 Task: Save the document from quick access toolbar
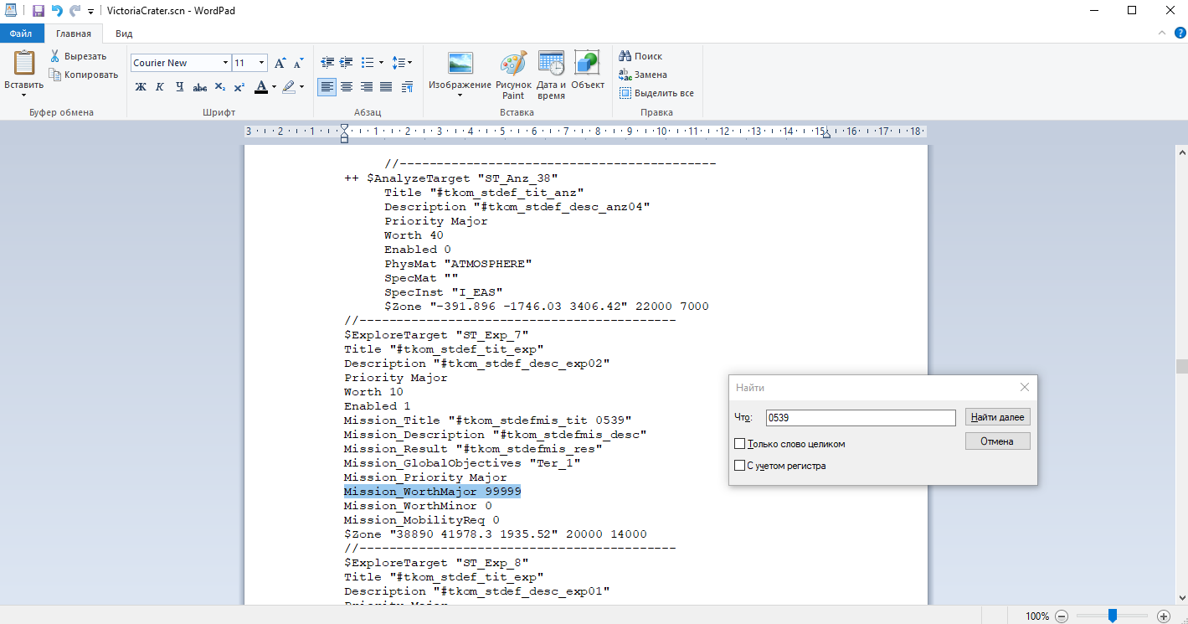tap(39, 11)
